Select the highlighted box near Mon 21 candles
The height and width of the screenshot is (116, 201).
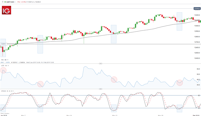tap(114, 34)
